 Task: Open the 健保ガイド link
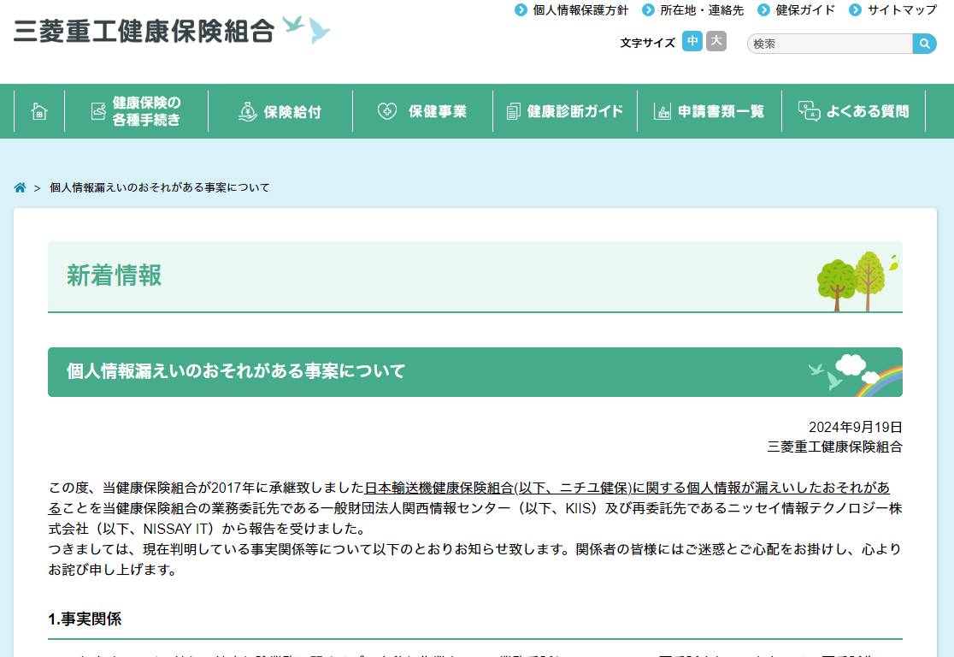(805, 10)
